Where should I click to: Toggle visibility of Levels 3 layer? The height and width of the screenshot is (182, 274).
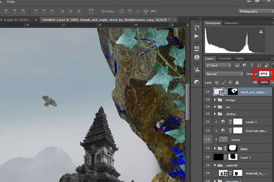coord(207,122)
